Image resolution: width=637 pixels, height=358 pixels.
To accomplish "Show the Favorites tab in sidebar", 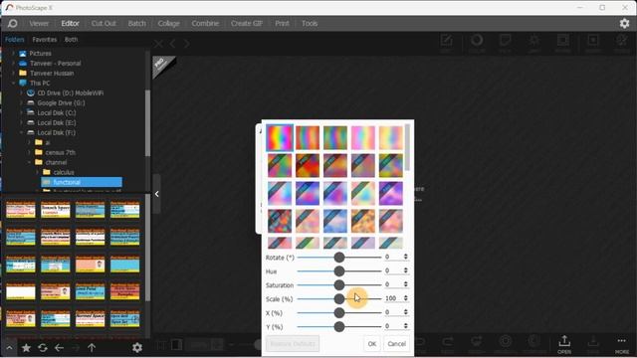I will click(45, 40).
